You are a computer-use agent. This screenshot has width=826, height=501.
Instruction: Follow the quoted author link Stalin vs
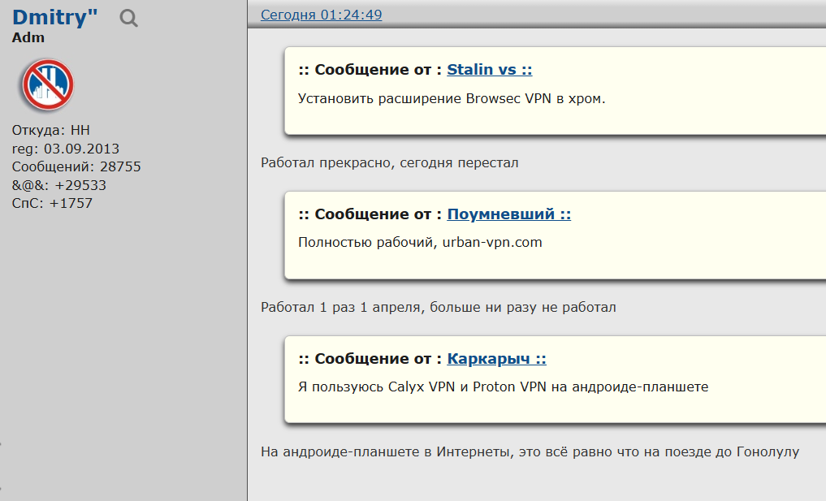490,70
